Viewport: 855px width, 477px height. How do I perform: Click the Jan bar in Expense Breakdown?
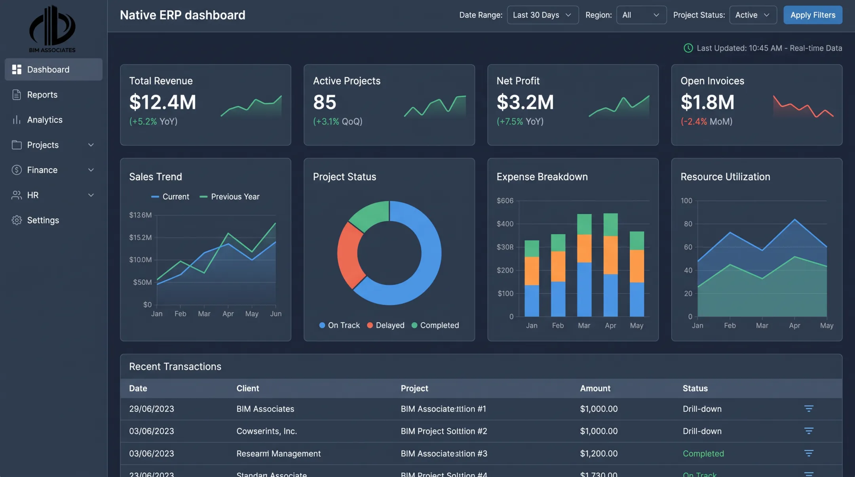(532, 278)
